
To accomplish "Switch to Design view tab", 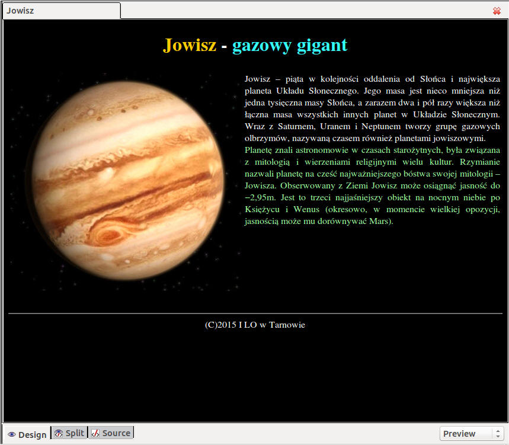I will tap(27, 434).
